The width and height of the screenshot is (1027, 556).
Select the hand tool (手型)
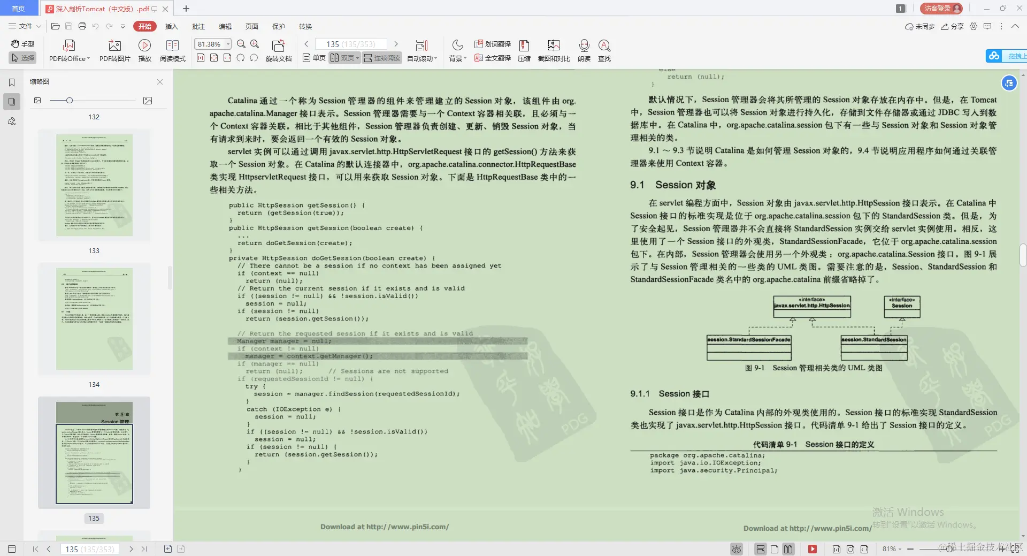coord(21,44)
